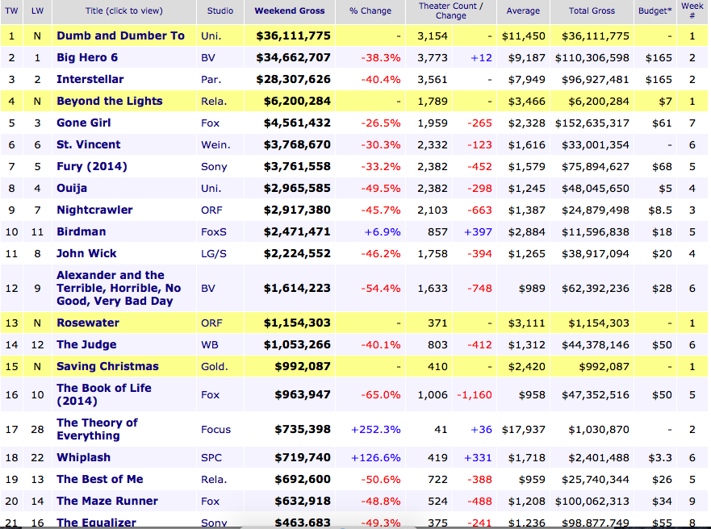Select the +6.9% change for Birdman
This screenshot has height=529, width=711.
(x=383, y=231)
